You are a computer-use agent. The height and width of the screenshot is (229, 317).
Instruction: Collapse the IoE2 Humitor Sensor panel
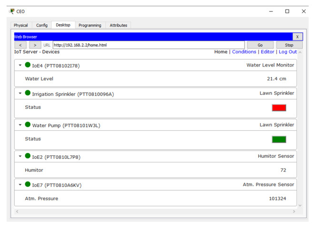click(20, 156)
